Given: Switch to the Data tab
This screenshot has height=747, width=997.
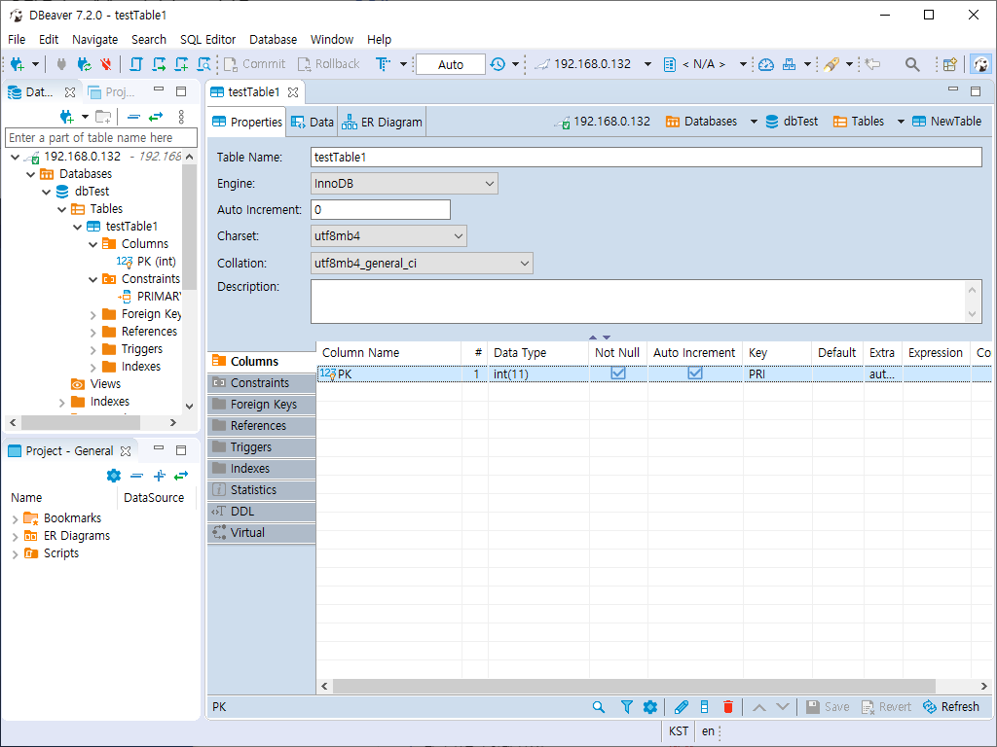Looking at the screenshot, I should (x=313, y=122).
